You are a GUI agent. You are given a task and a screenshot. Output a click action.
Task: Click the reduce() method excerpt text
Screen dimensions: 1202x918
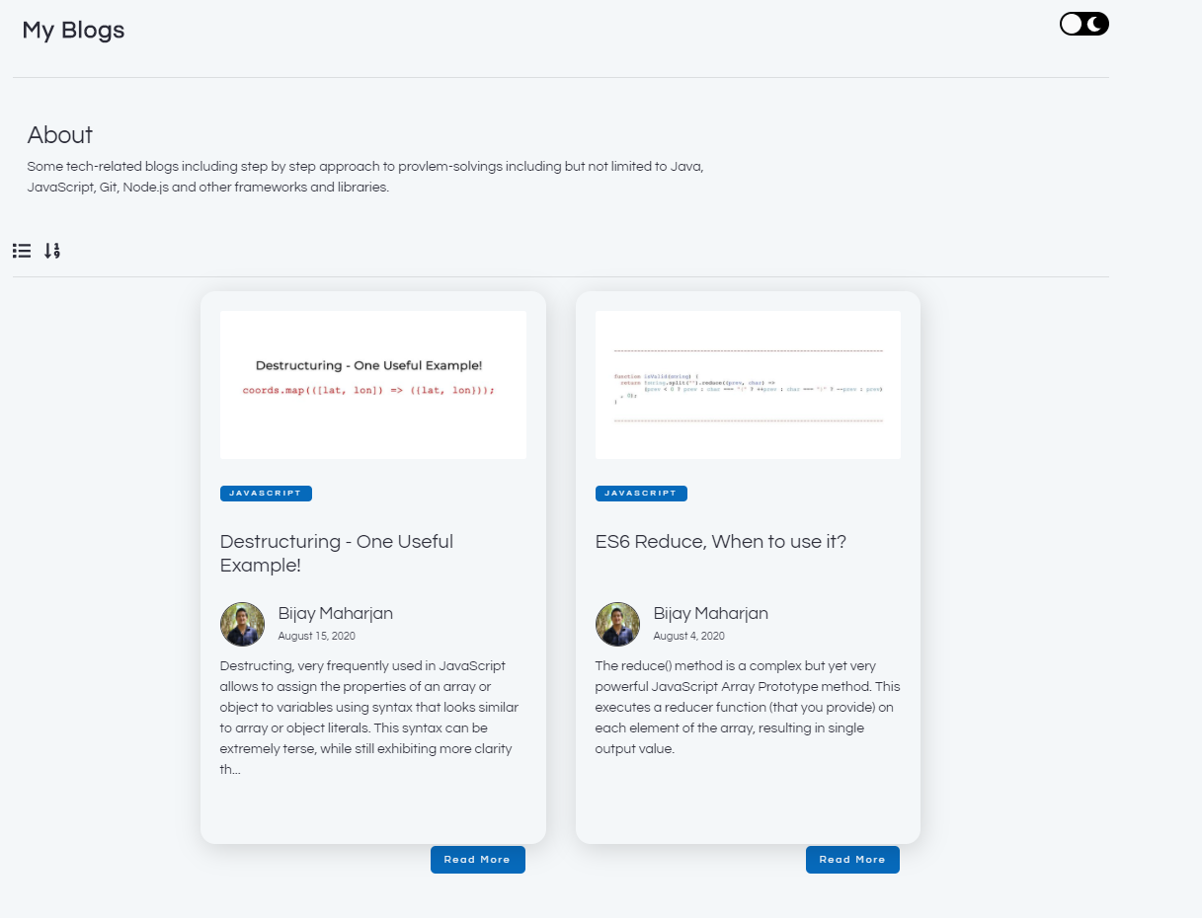click(747, 707)
